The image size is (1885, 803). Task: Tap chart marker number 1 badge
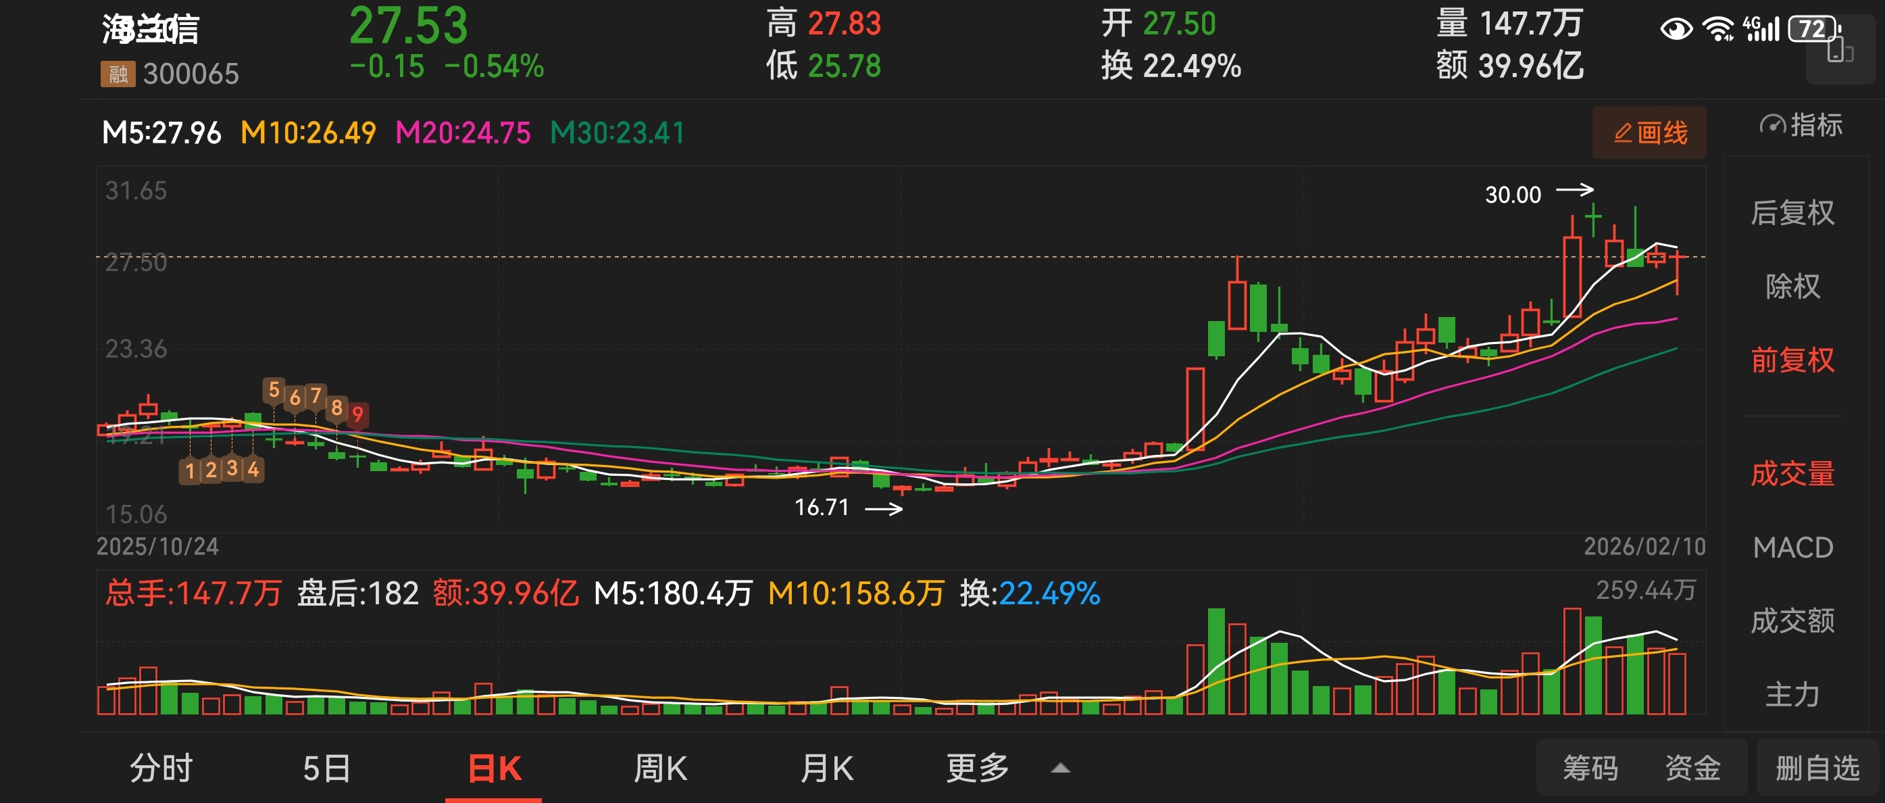click(190, 470)
